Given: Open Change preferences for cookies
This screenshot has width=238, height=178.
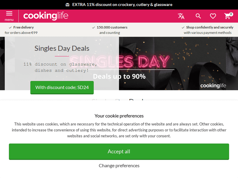Looking at the screenshot, I should [x=119, y=166].
